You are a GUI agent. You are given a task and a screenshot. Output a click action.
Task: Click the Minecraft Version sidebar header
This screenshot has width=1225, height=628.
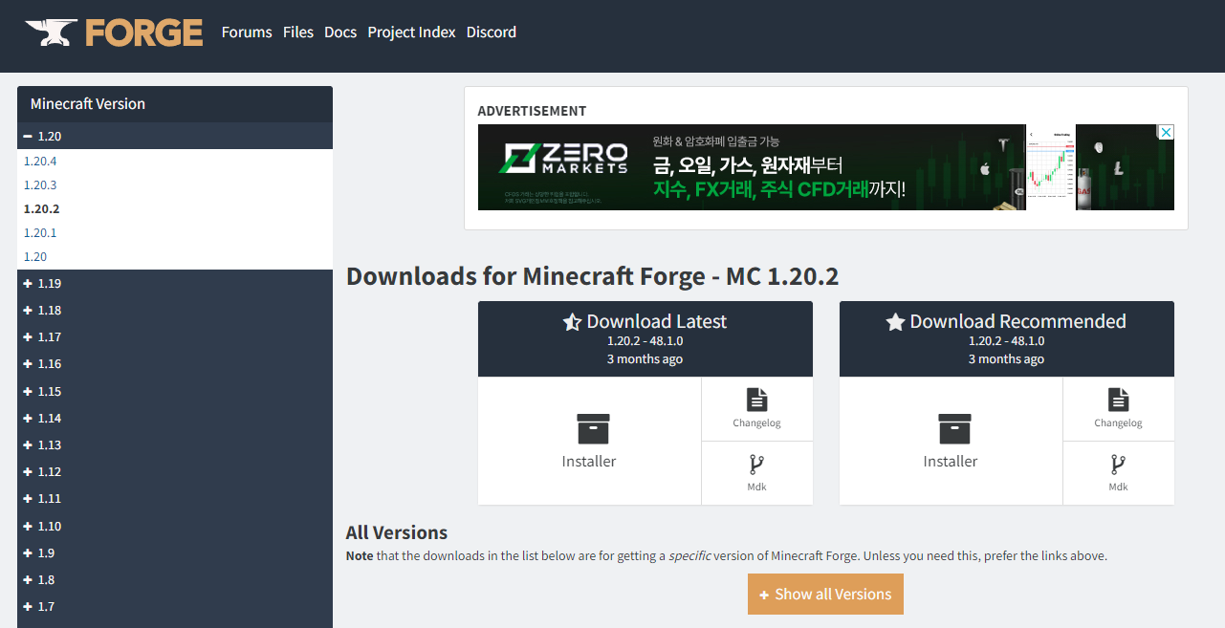175,104
